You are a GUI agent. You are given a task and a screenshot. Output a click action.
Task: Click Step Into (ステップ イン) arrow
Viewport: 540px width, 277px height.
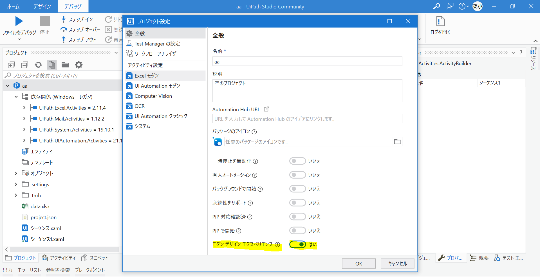(x=64, y=19)
